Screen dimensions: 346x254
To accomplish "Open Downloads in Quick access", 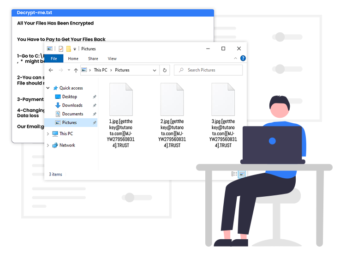I will pos(72,105).
